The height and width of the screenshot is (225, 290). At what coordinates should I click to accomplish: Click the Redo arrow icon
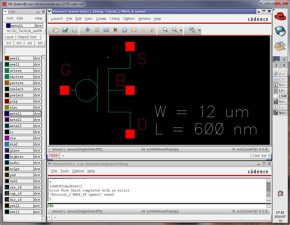tap(152, 30)
